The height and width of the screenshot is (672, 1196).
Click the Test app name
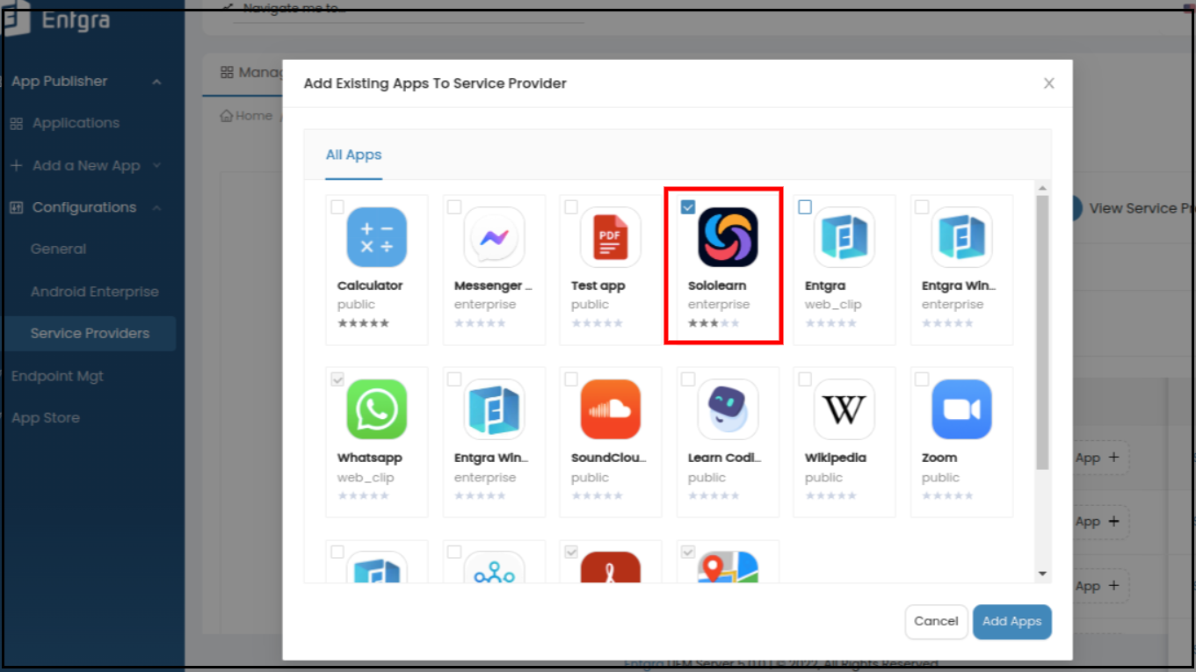(x=598, y=285)
